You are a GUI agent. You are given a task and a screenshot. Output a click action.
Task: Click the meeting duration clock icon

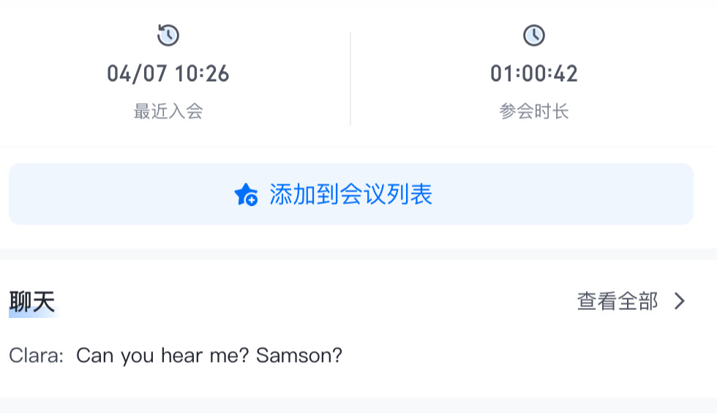tap(534, 35)
